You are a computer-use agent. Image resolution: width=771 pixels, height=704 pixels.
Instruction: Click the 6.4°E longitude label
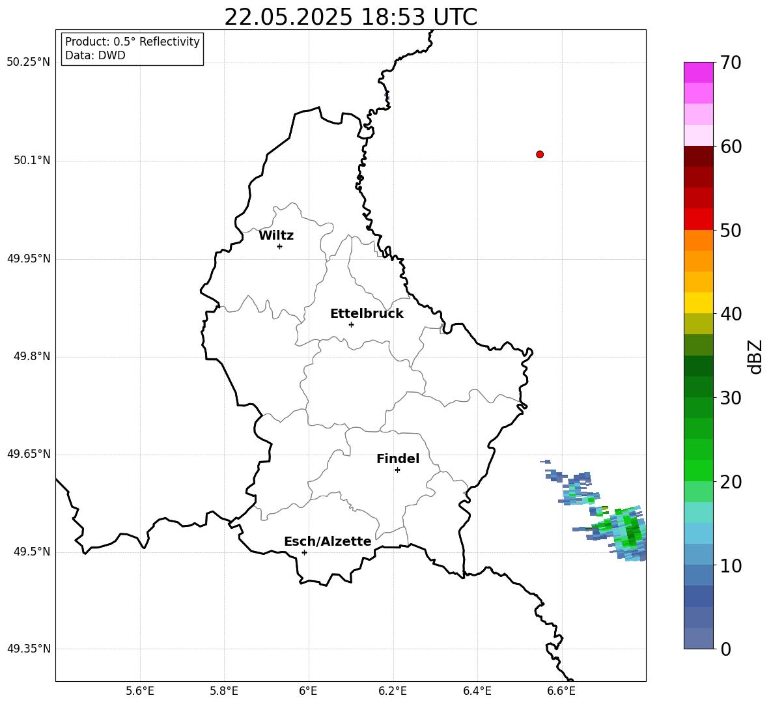(477, 691)
